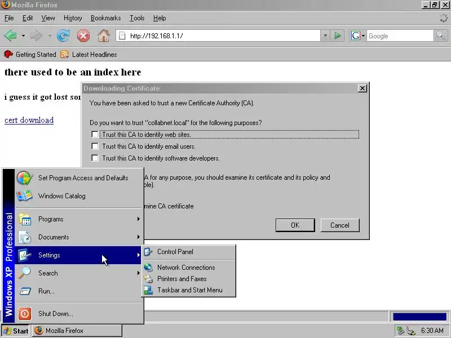Open the View menu
Image resolution: width=451 pixels, height=338 pixels.
(48, 18)
